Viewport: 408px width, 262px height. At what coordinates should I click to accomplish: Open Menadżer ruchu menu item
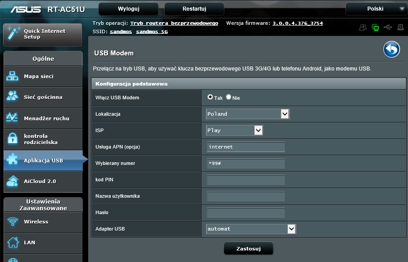43,118
